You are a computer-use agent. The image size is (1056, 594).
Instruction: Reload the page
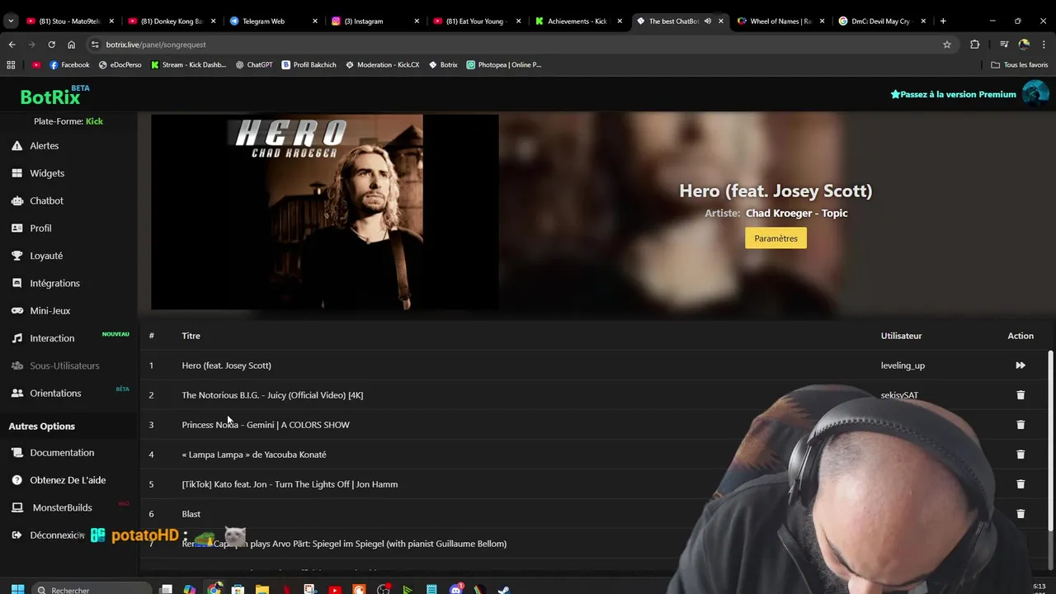click(x=51, y=45)
